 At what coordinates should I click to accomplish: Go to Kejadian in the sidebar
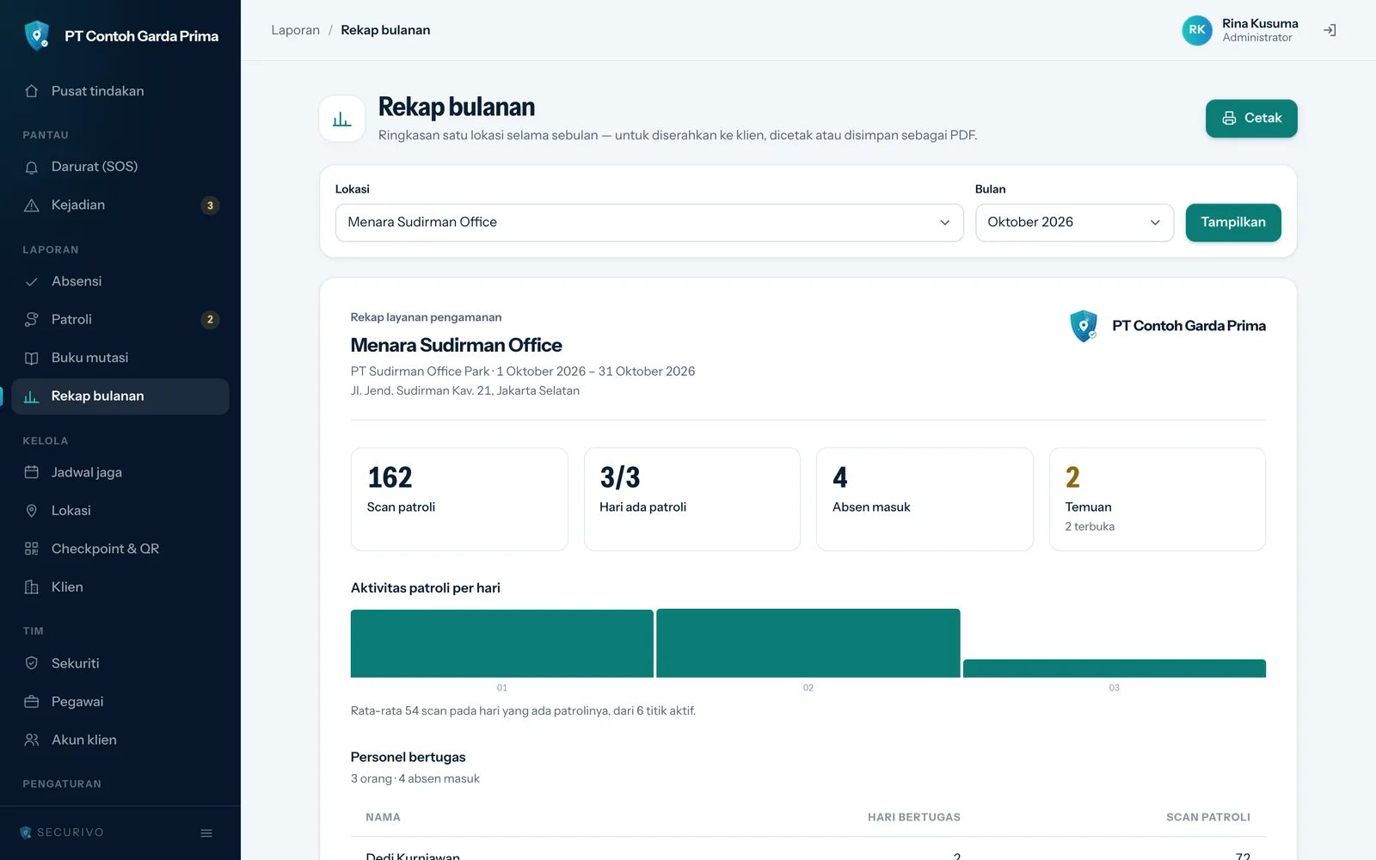point(120,206)
